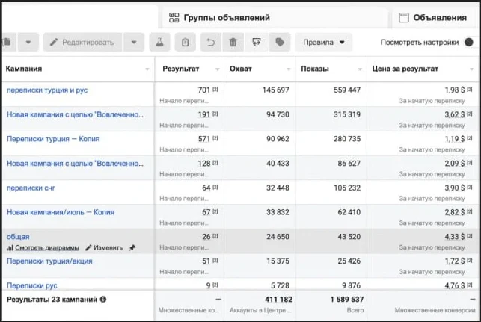Open Цена за результат column dropdown arrow

pos(472,69)
